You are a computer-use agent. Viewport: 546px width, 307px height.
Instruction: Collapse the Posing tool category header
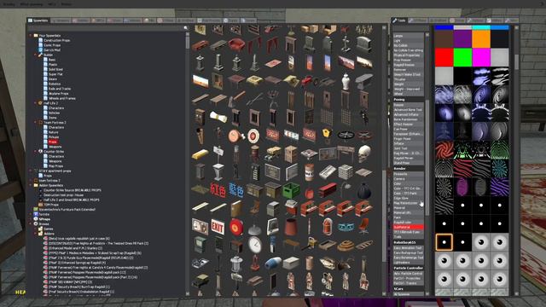[408, 99]
